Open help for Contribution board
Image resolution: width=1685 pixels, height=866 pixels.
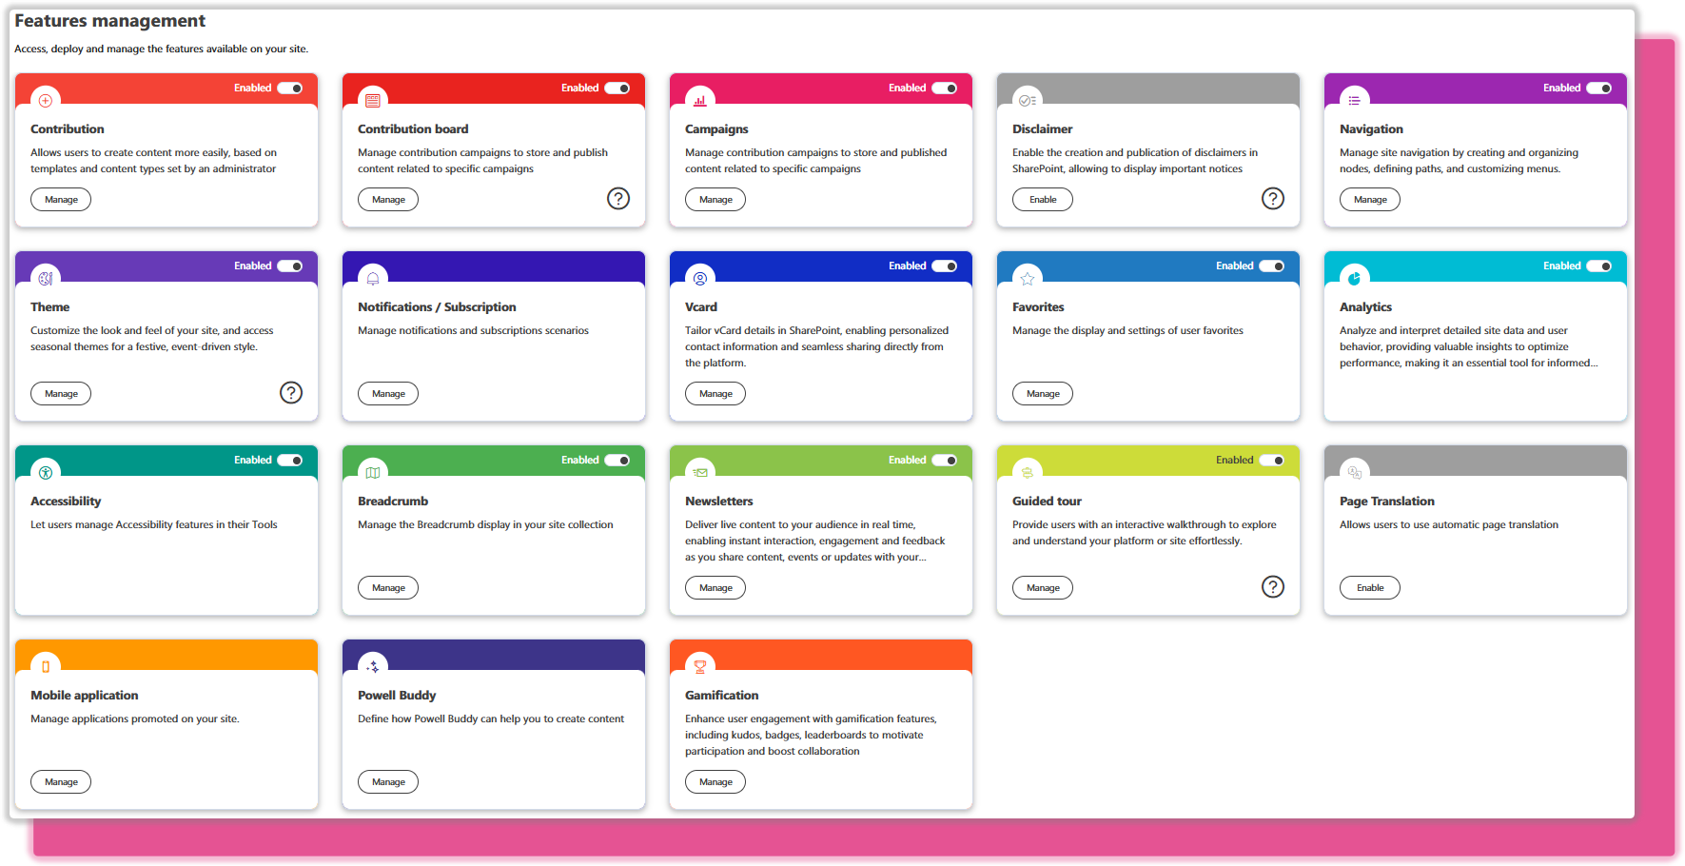pyautogui.click(x=618, y=198)
